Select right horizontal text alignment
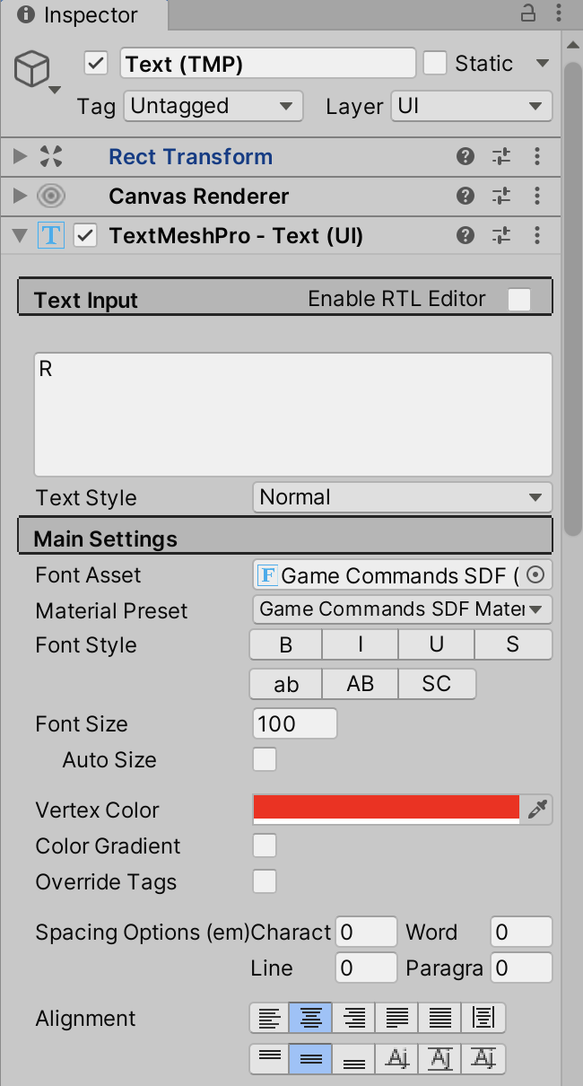This screenshot has width=583, height=1086. point(354,1019)
